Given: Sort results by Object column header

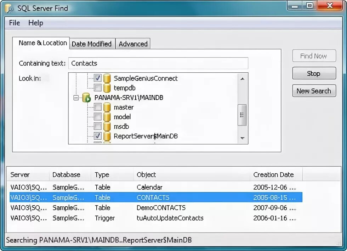Looking at the screenshot, I should pos(192,175).
